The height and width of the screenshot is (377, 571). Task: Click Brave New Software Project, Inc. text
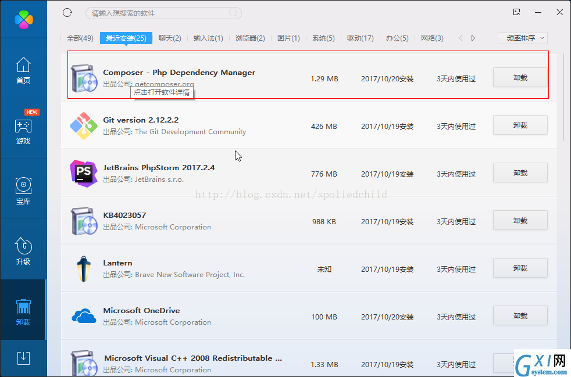[190, 275]
